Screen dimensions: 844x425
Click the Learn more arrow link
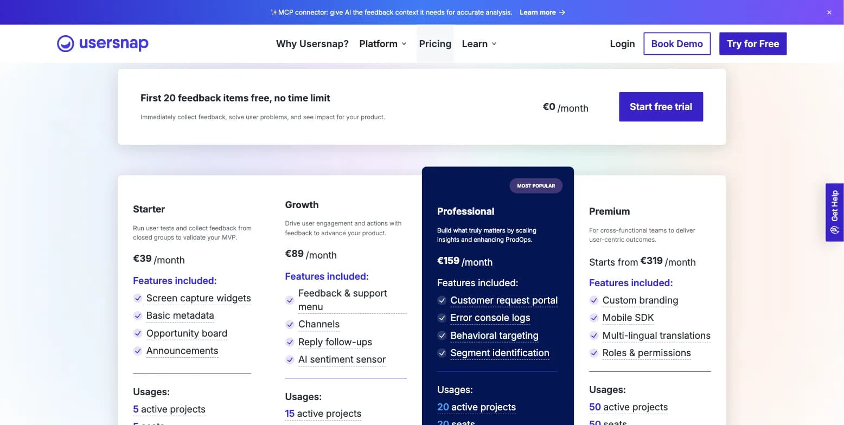(542, 12)
